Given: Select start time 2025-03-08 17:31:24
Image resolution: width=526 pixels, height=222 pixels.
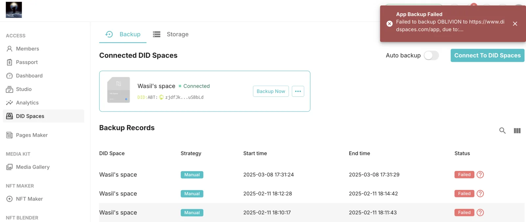Looking at the screenshot, I should pos(269,175).
